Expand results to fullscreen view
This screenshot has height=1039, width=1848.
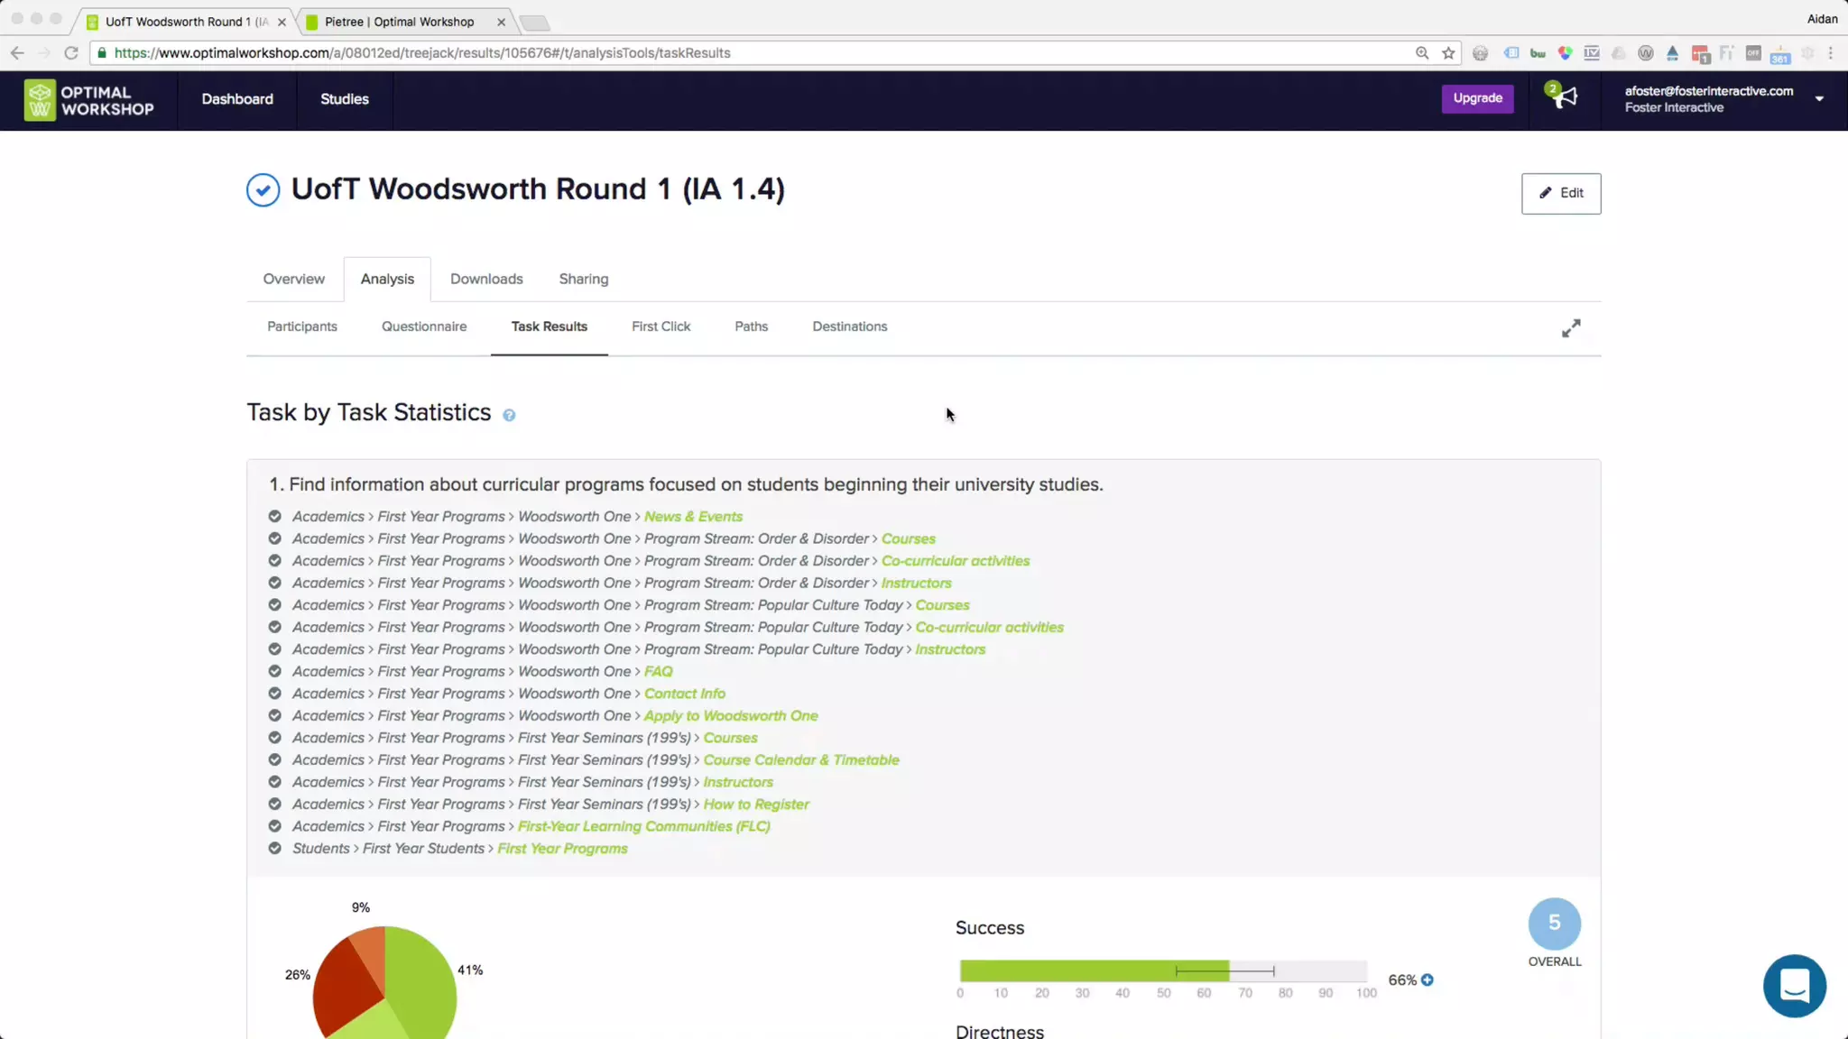(x=1571, y=328)
